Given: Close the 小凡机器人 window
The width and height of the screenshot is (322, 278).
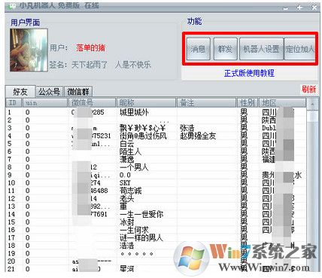Looking at the screenshot, I should 314,8.
